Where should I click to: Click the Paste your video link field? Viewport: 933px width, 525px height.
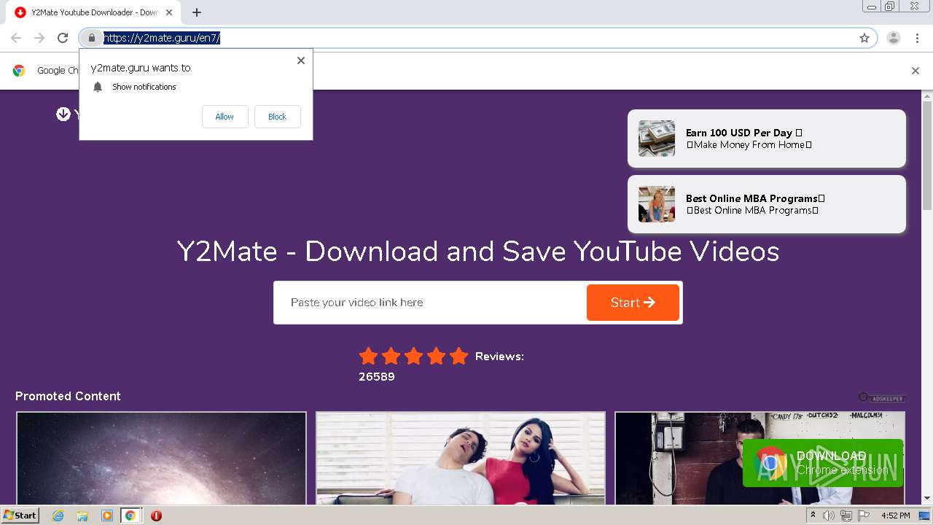point(430,303)
